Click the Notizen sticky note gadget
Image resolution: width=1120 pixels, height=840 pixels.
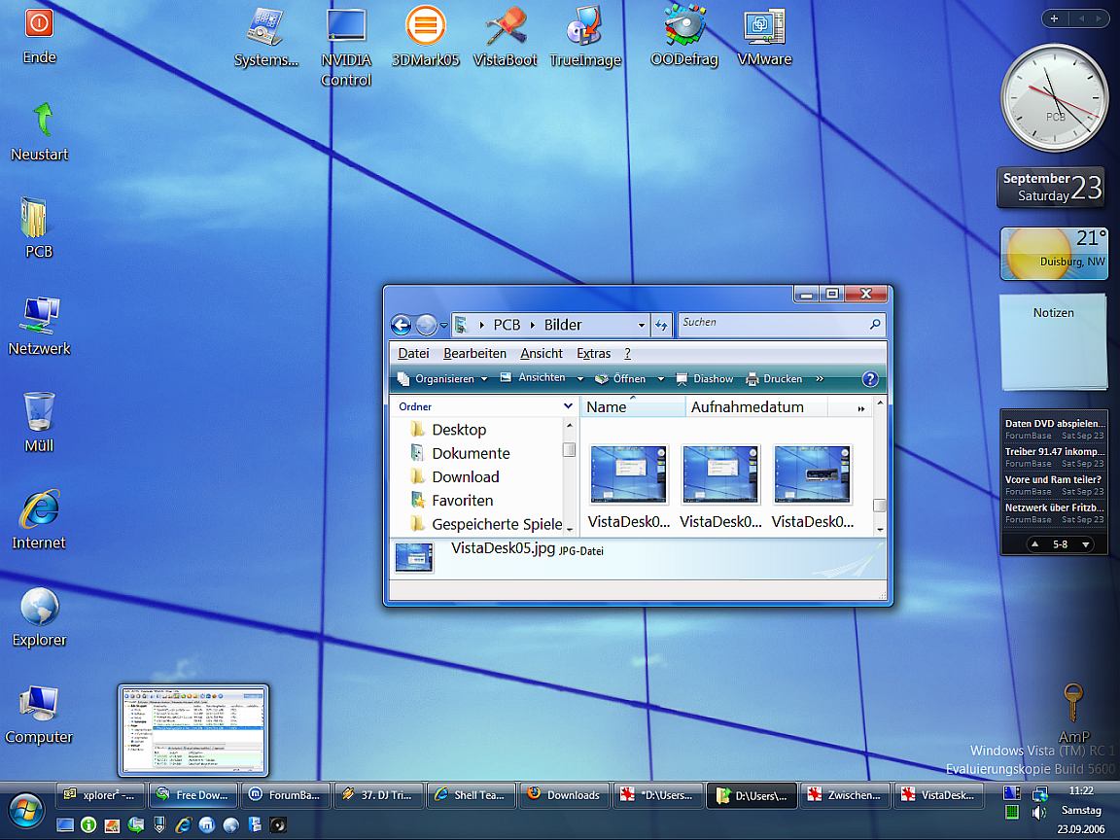[x=1054, y=343]
